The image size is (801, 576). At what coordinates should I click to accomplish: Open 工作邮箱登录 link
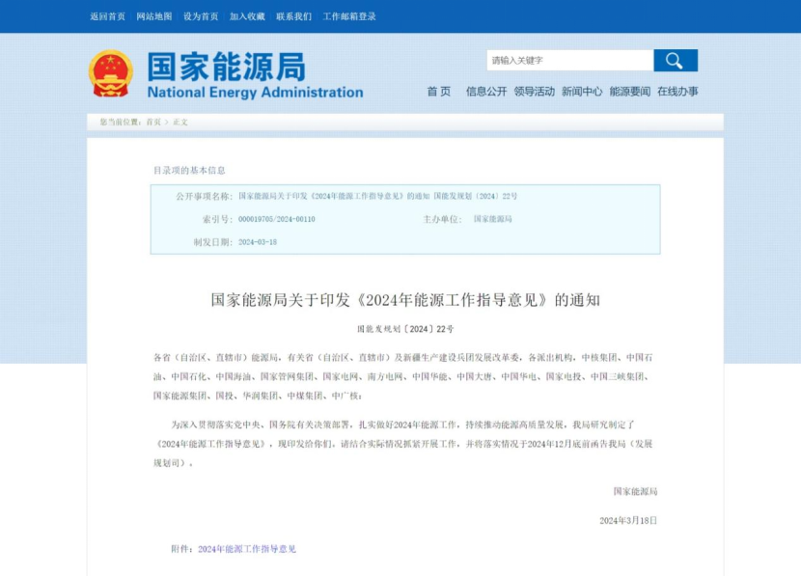(349, 16)
